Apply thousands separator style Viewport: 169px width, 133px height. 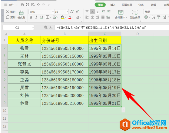point(159,17)
